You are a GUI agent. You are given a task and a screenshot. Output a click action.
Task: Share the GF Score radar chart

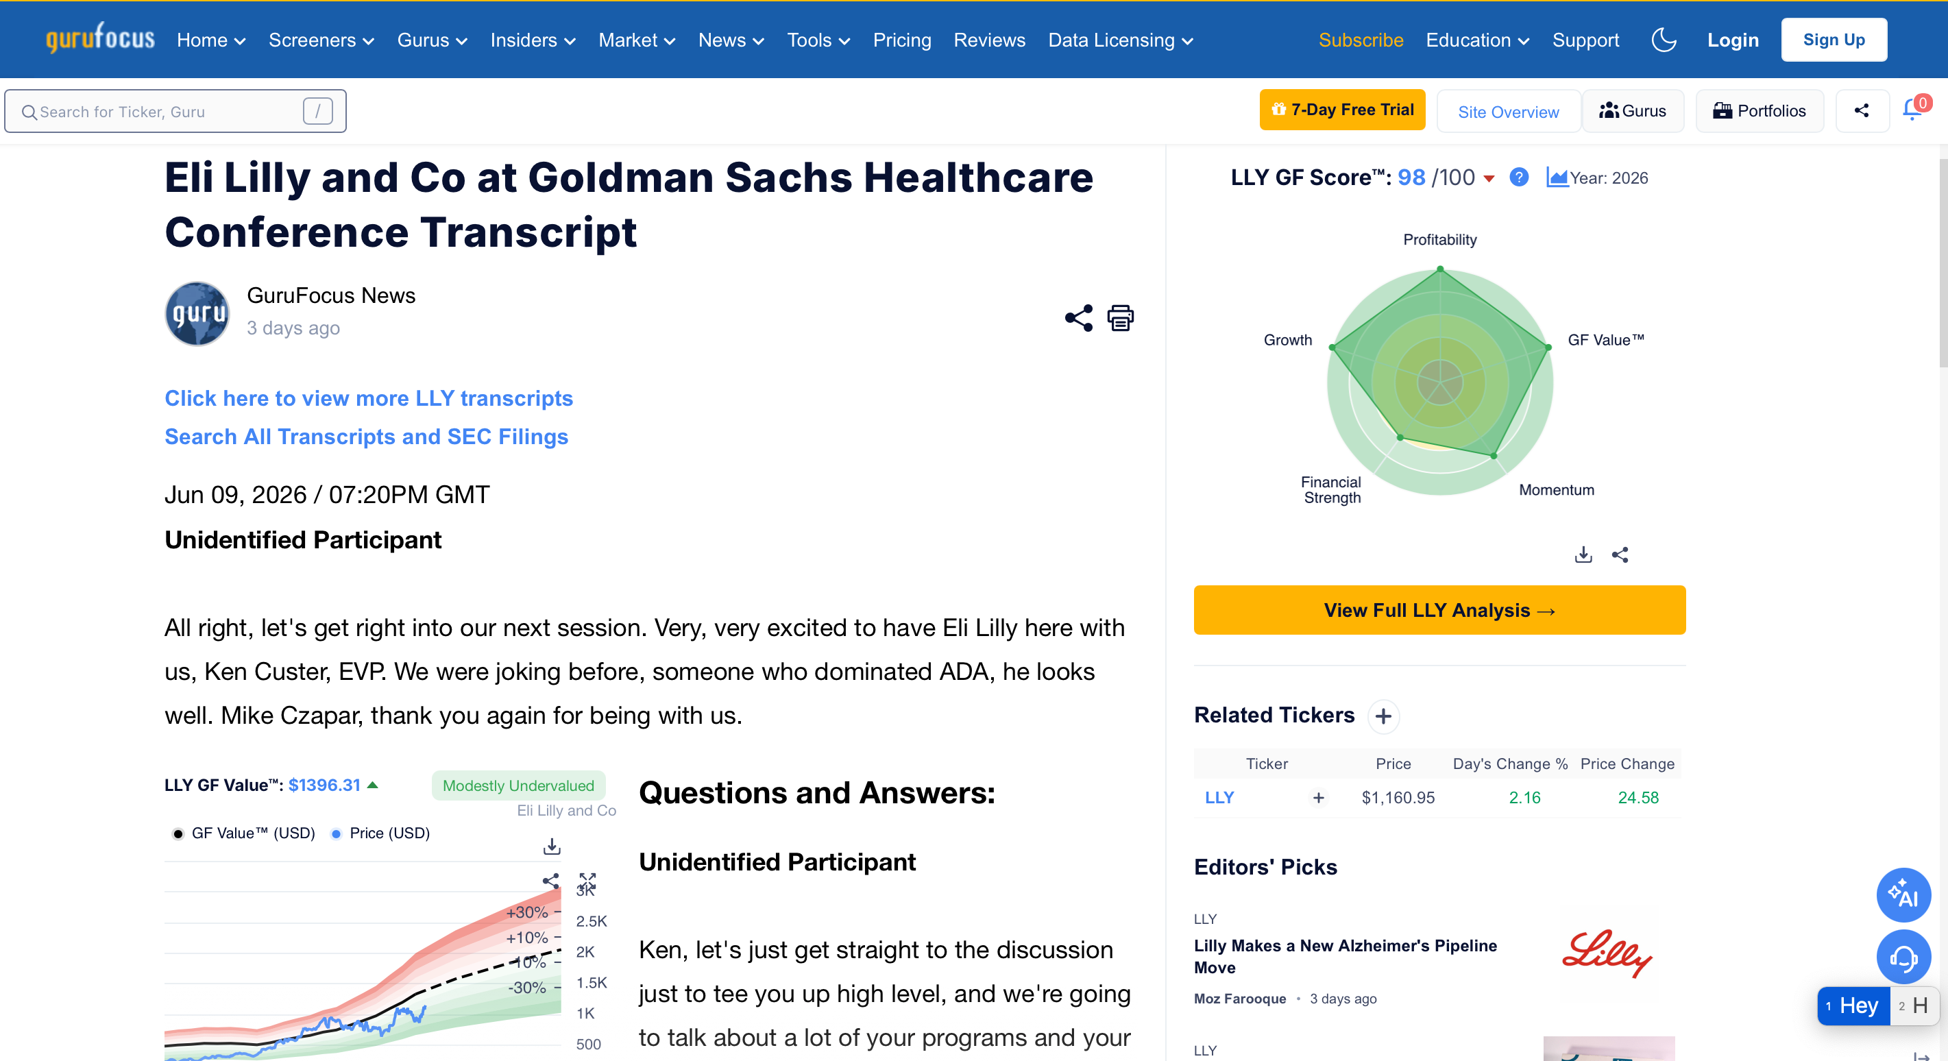(x=1620, y=554)
